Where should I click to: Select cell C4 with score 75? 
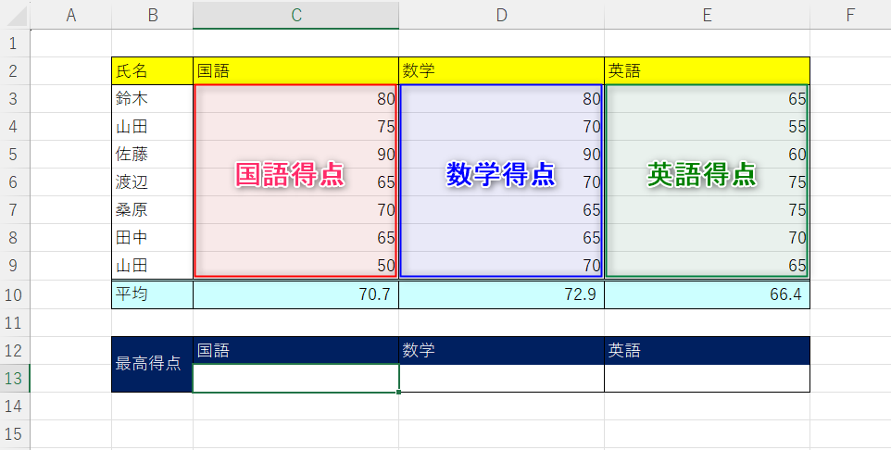click(296, 127)
